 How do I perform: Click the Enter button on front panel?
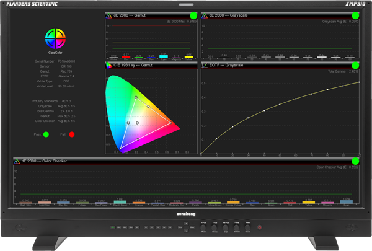[192, 227]
